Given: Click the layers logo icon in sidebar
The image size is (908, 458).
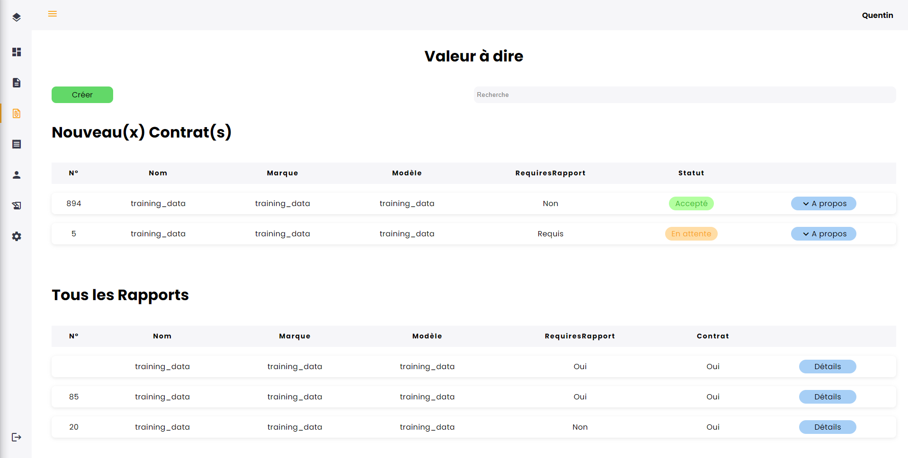Looking at the screenshot, I should point(17,17).
